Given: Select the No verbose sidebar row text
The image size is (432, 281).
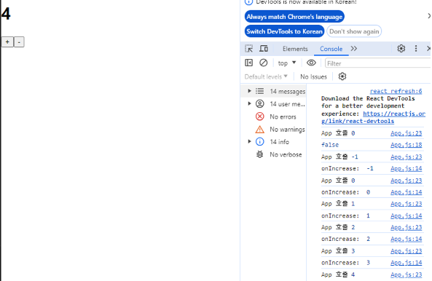Looking at the screenshot, I should point(286,154).
